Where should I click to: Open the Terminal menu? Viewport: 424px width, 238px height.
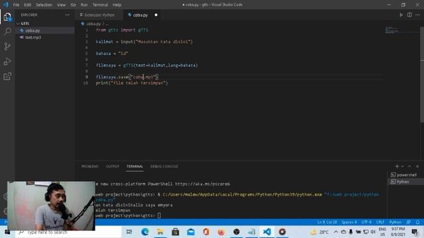point(100,5)
